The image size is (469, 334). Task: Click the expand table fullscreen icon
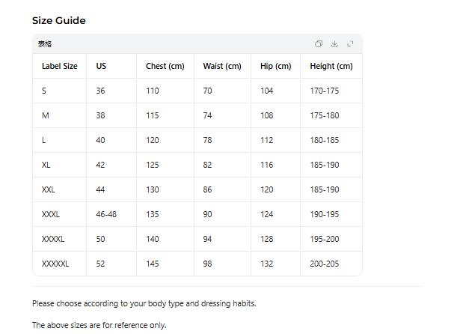click(x=350, y=43)
